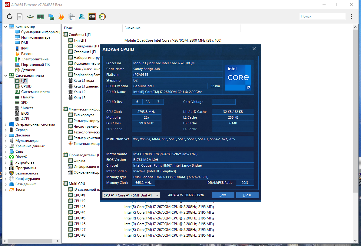The height and width of the screenshot is (246, 361).
Task: Open the CPU core selector dropdown
Action: (131, 195)
